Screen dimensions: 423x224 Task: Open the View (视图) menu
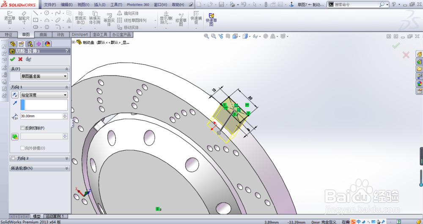(x=83, y=5)
